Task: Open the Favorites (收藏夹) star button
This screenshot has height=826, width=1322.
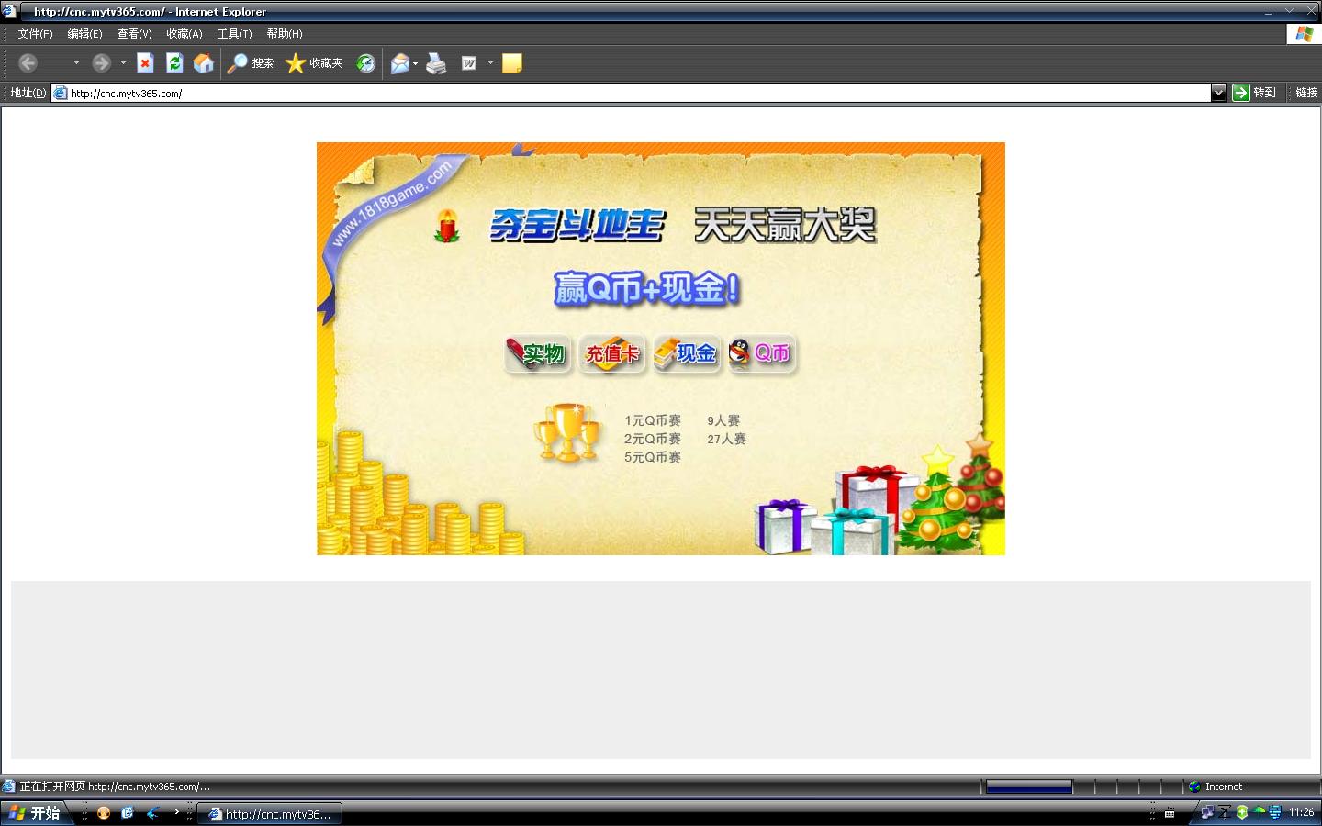Action: coord(314,62)
